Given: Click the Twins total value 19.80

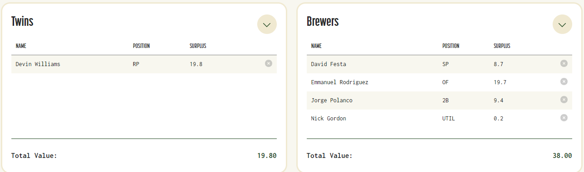Looking at the screenshot, I should pyautogui.click(x=267, y=156).
